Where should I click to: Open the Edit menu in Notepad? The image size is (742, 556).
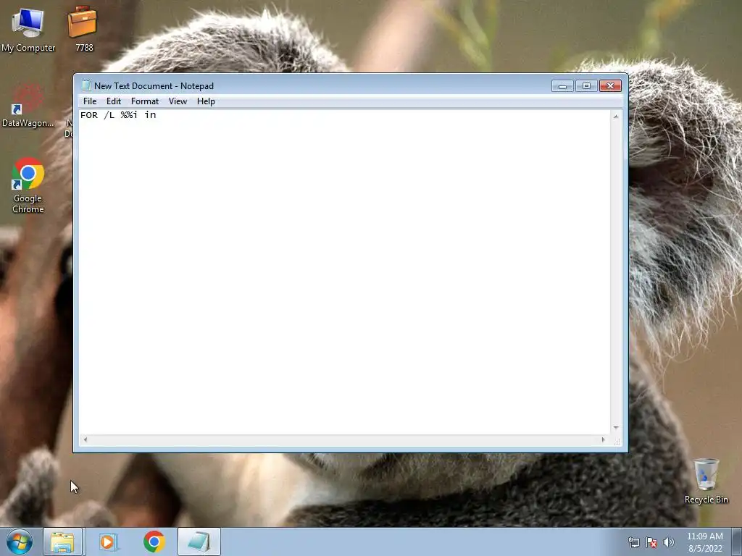point(114,101)
